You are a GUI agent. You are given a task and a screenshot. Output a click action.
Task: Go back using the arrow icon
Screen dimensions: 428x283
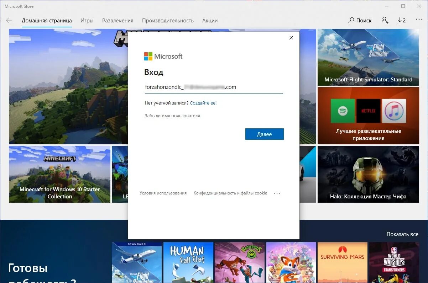click(x=9, y=20)
